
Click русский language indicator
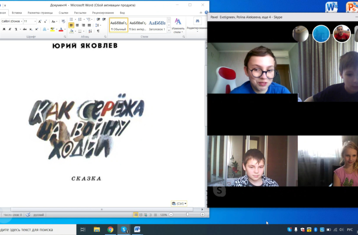(x=39, y=215)
